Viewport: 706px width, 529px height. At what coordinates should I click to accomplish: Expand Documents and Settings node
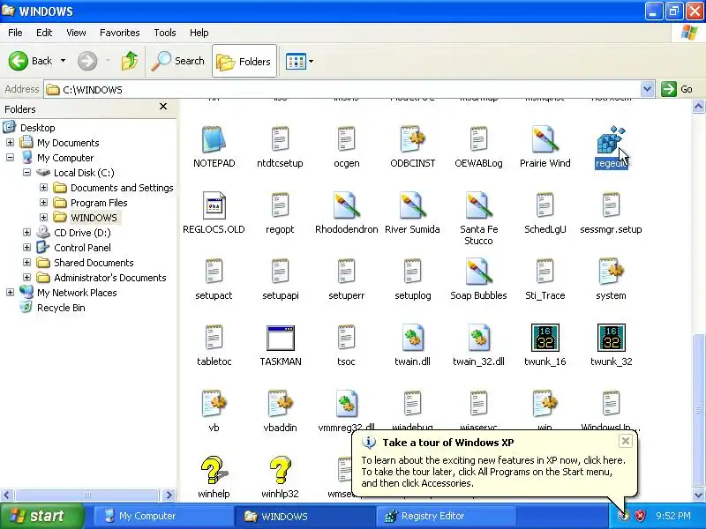tap(43, 187)
